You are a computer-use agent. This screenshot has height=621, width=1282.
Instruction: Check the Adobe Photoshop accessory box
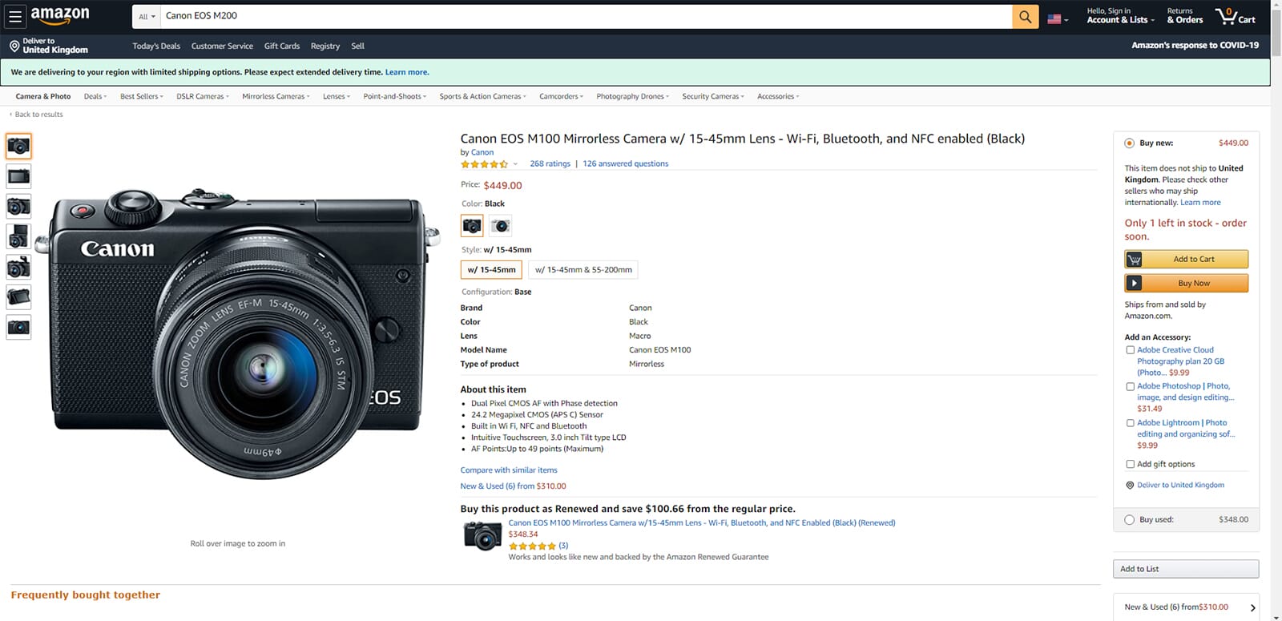1130,386
